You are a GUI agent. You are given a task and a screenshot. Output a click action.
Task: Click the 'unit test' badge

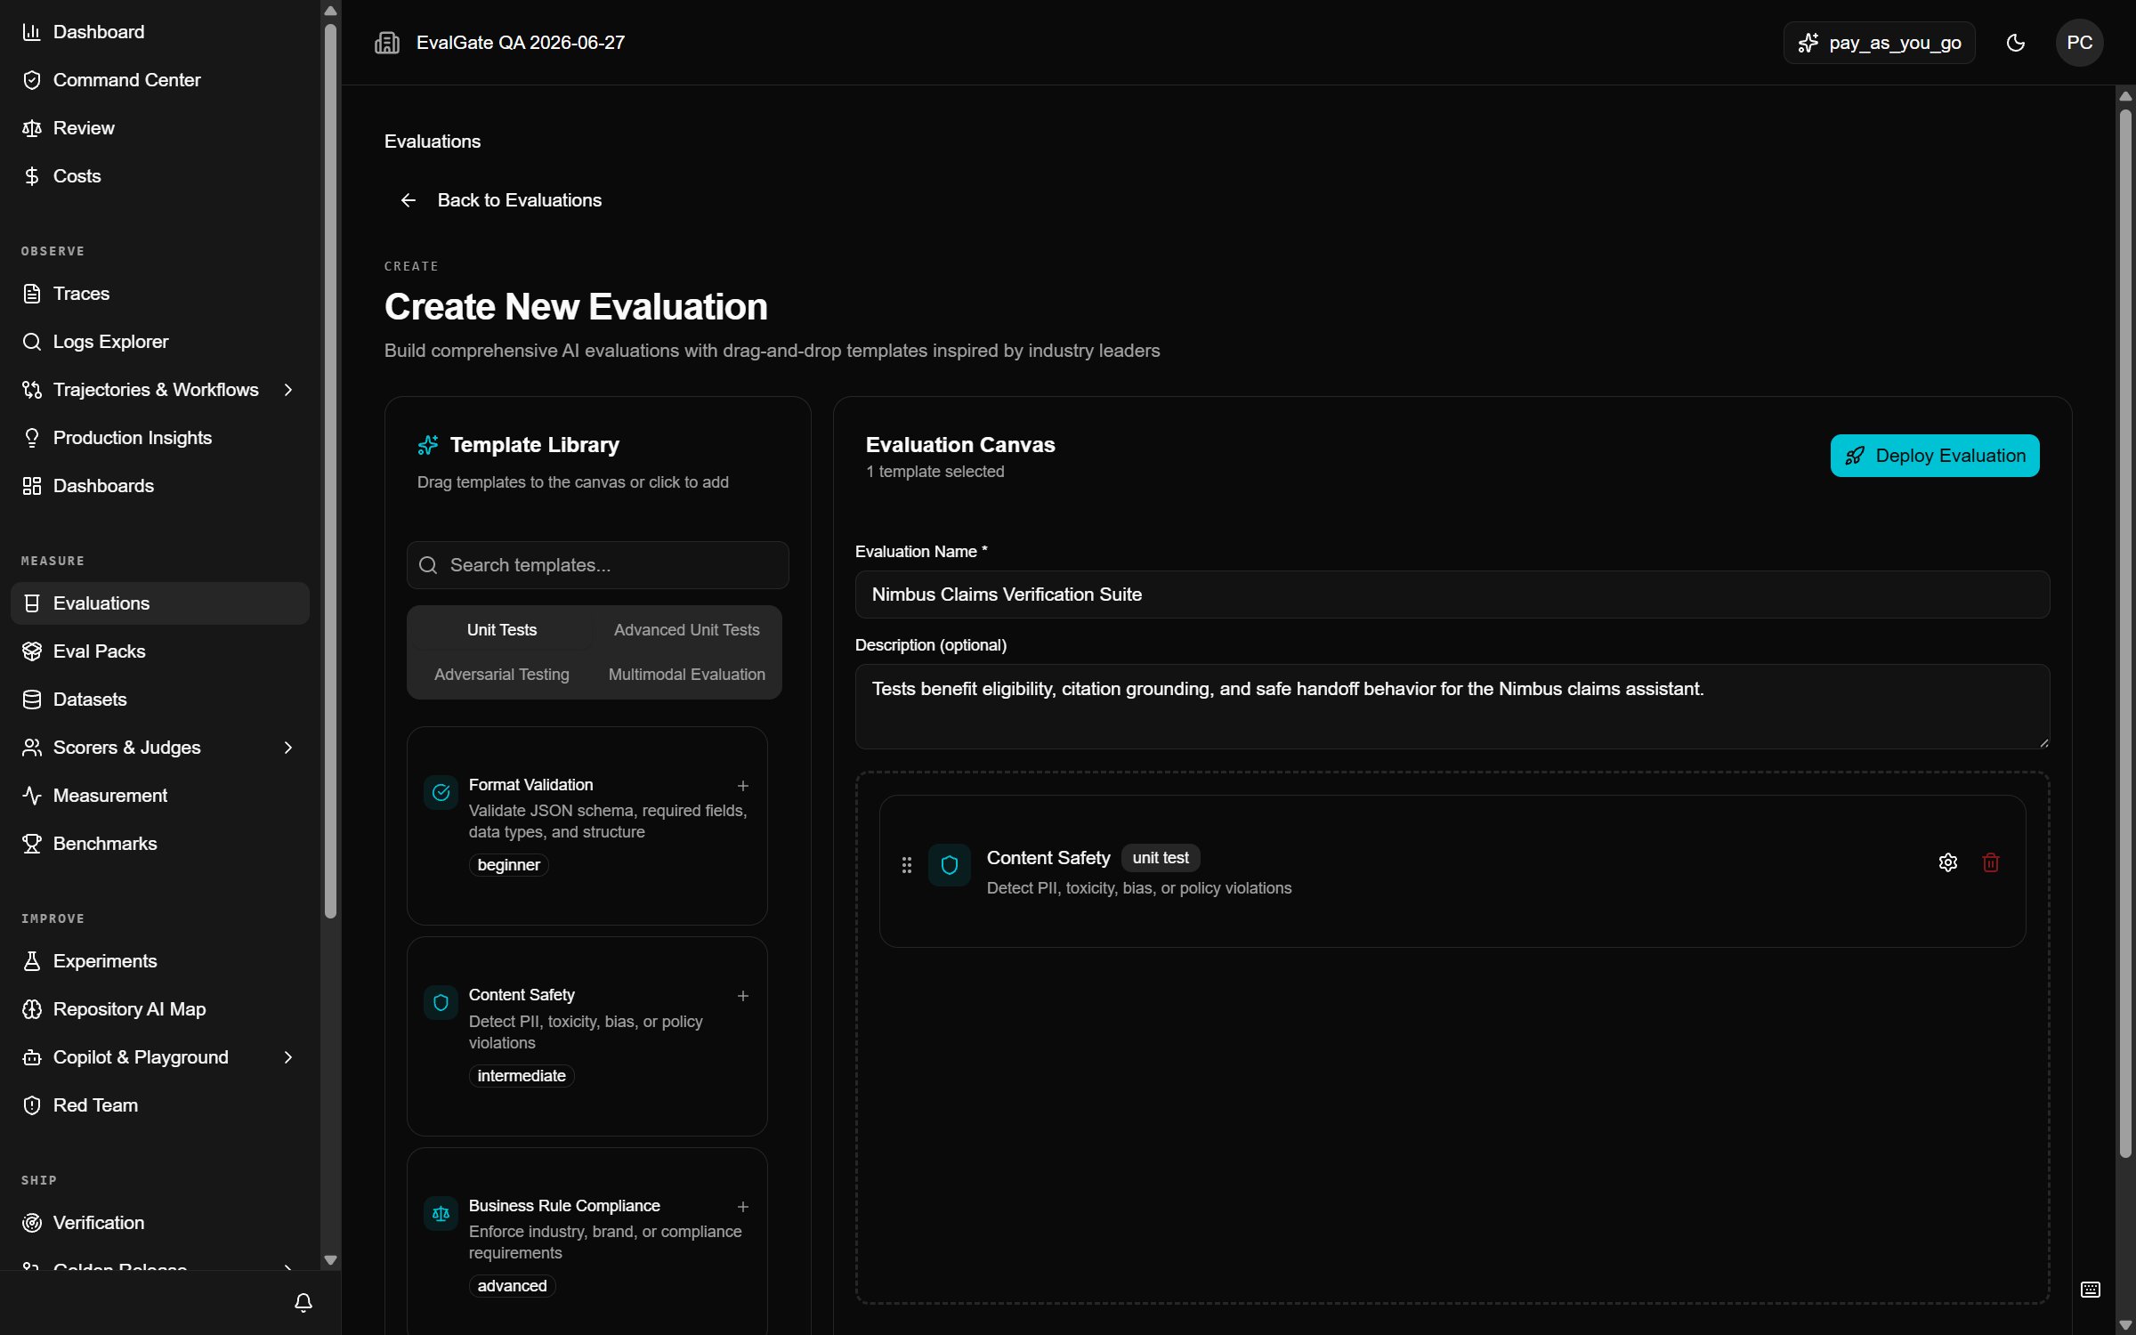1161,858
